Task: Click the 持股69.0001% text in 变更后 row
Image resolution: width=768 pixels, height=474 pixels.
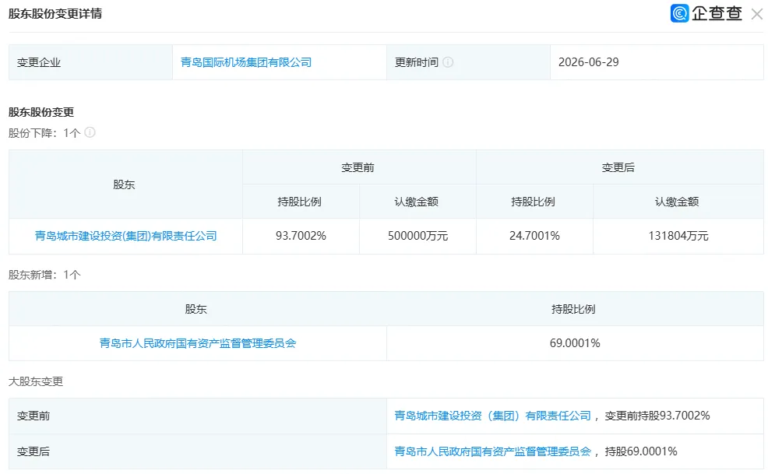Action: [x=641, y=451]
